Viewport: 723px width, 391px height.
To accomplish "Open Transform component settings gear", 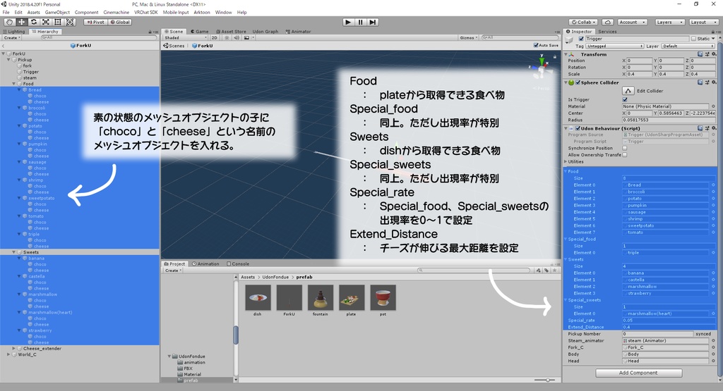I will click(713, 54).
